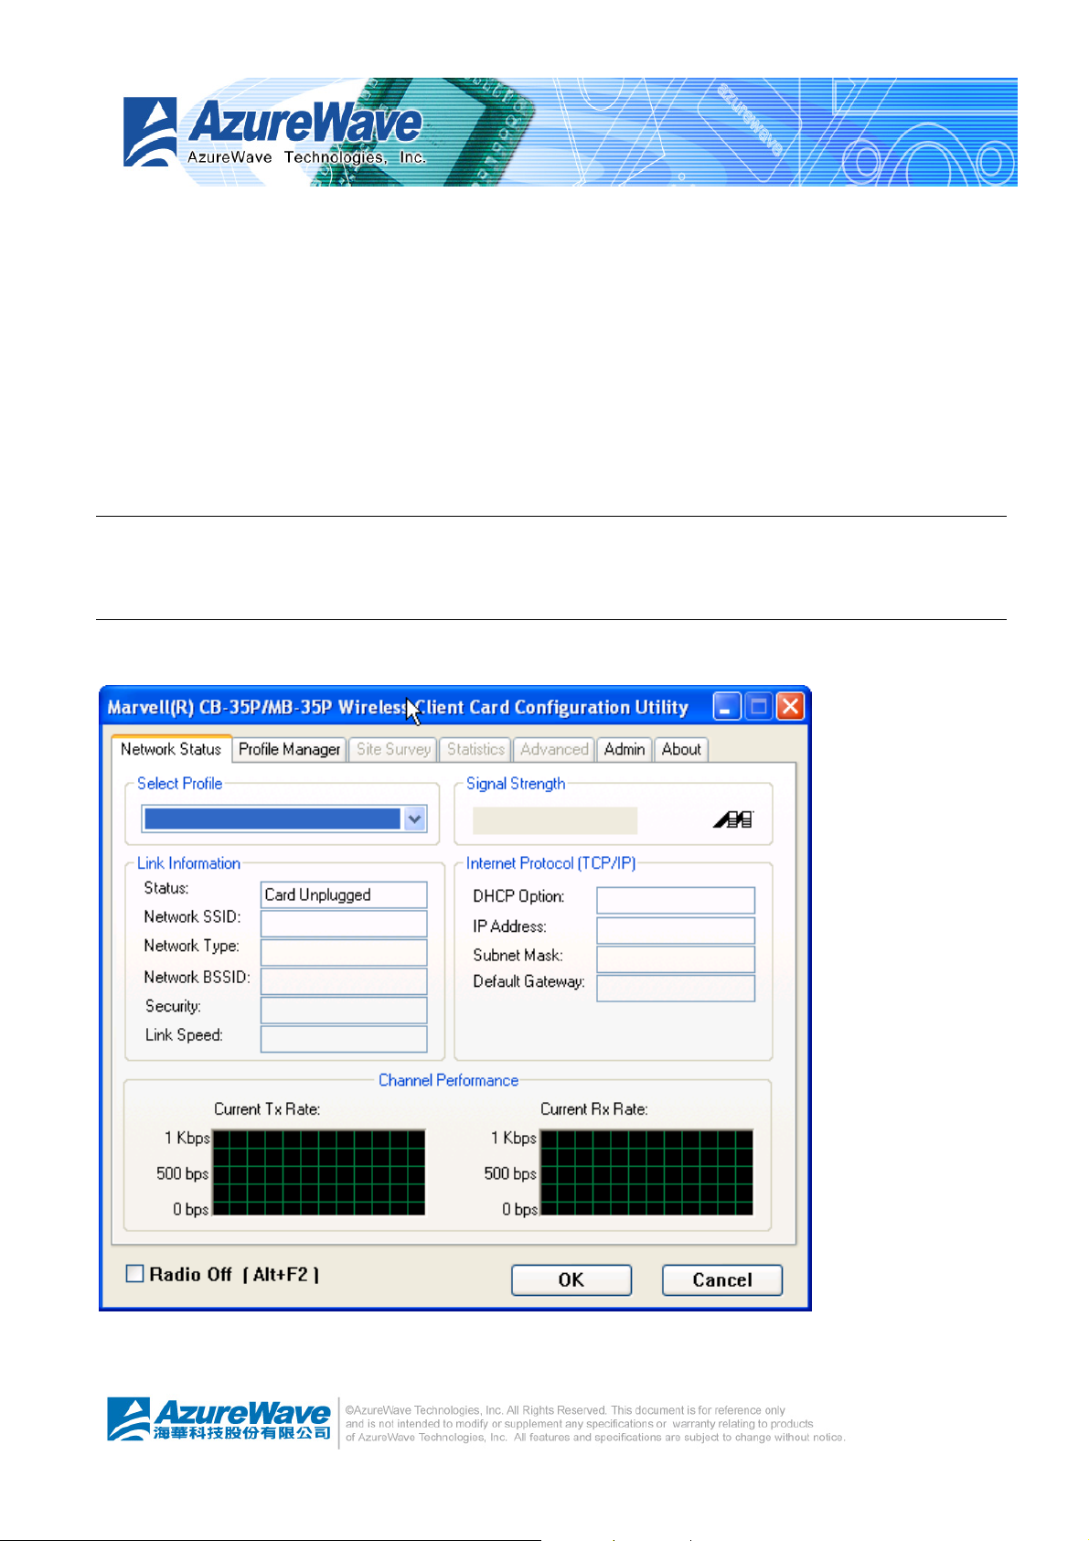Close the Configuration Utility window
Screen dimensions: 1089x1541
pyautogui.click(x=790, y=707)
